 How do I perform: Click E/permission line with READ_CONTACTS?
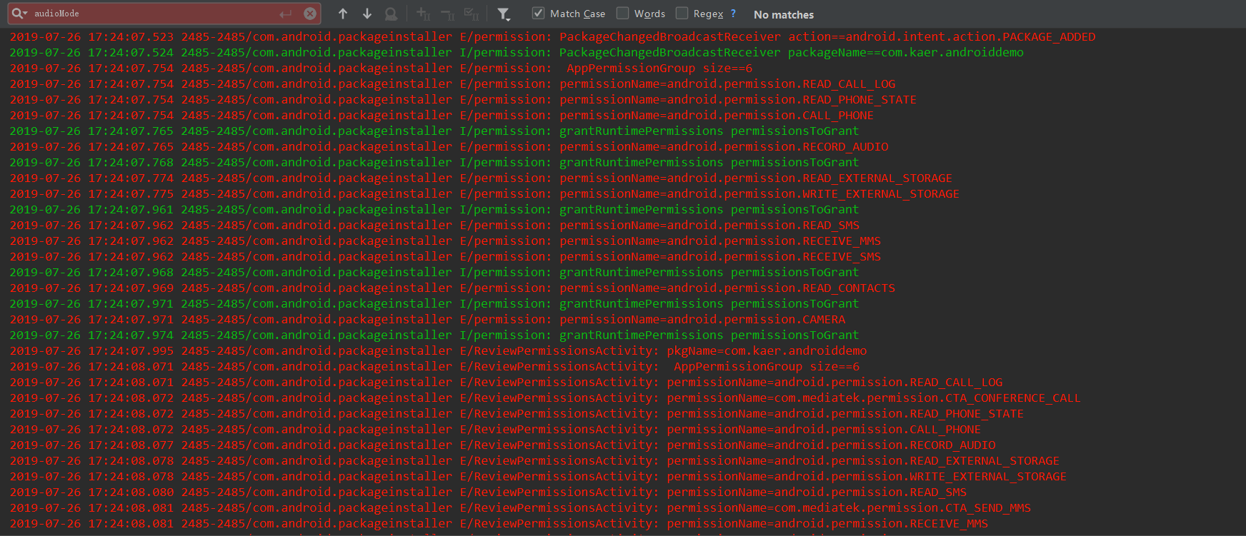pyautogui.click(x=452, y=288)
